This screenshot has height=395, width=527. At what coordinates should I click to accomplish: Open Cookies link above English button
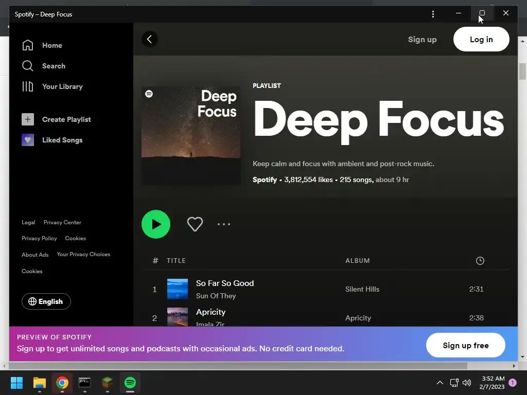coord(32,271)
